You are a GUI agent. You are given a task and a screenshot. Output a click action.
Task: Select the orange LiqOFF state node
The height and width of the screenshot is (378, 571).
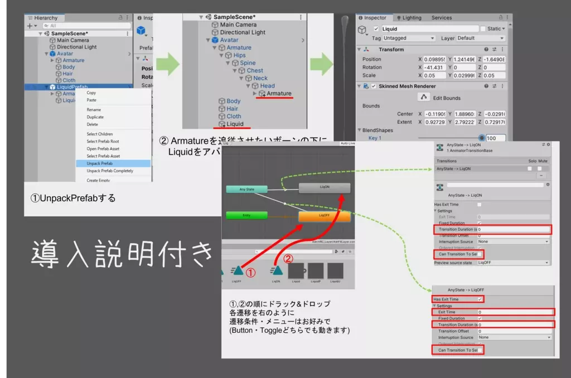[x=325, y=216]
